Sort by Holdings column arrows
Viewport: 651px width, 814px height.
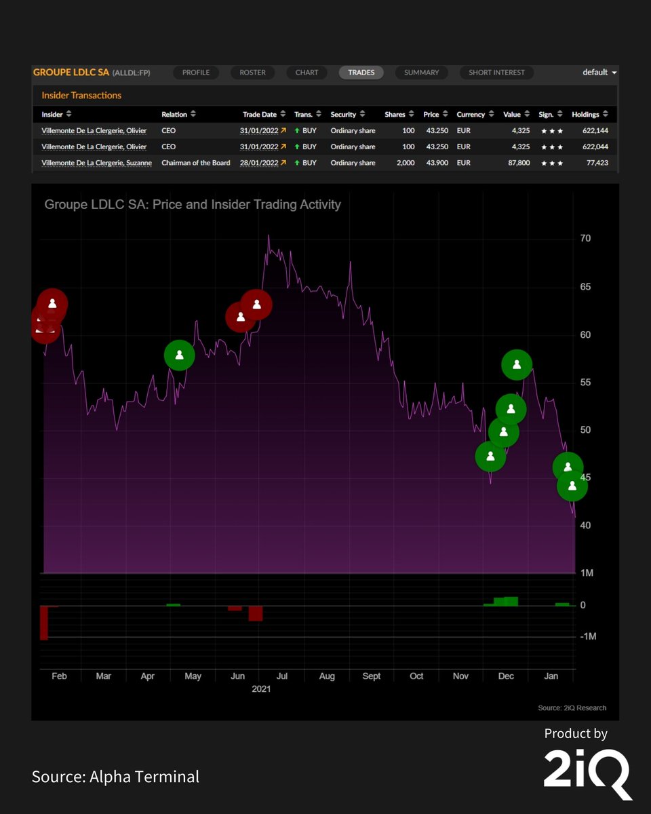pos(605,115)
